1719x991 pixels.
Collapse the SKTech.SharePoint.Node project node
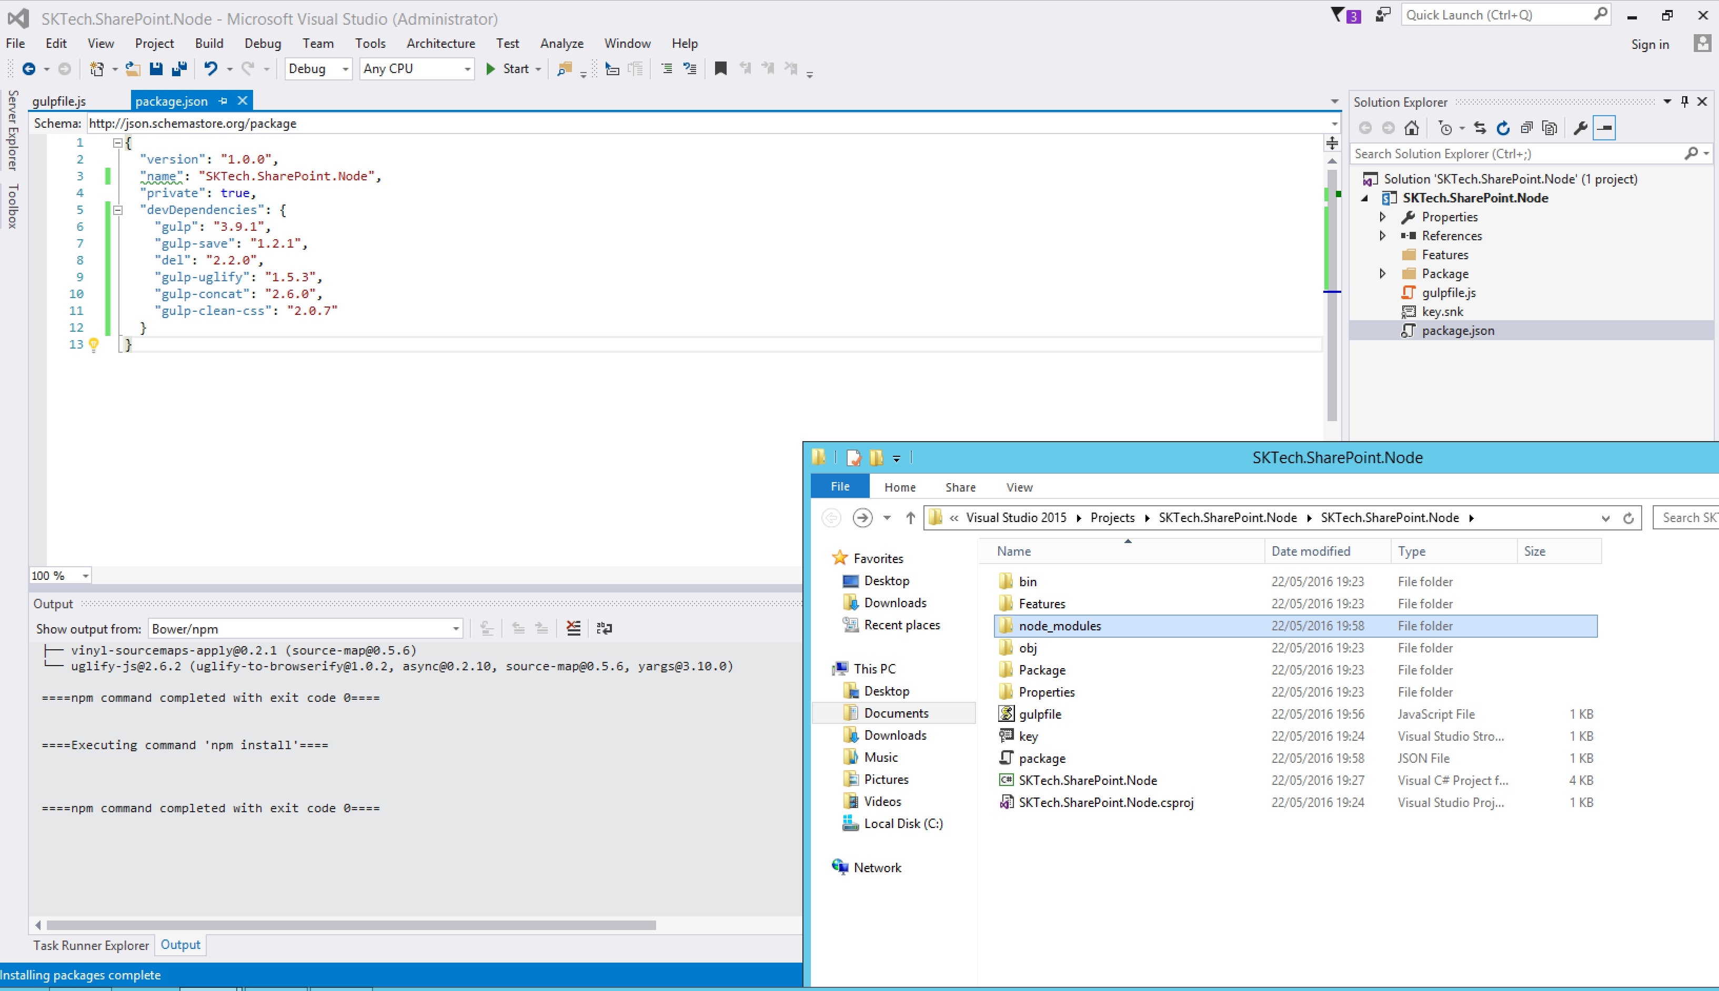point(1365,198)
